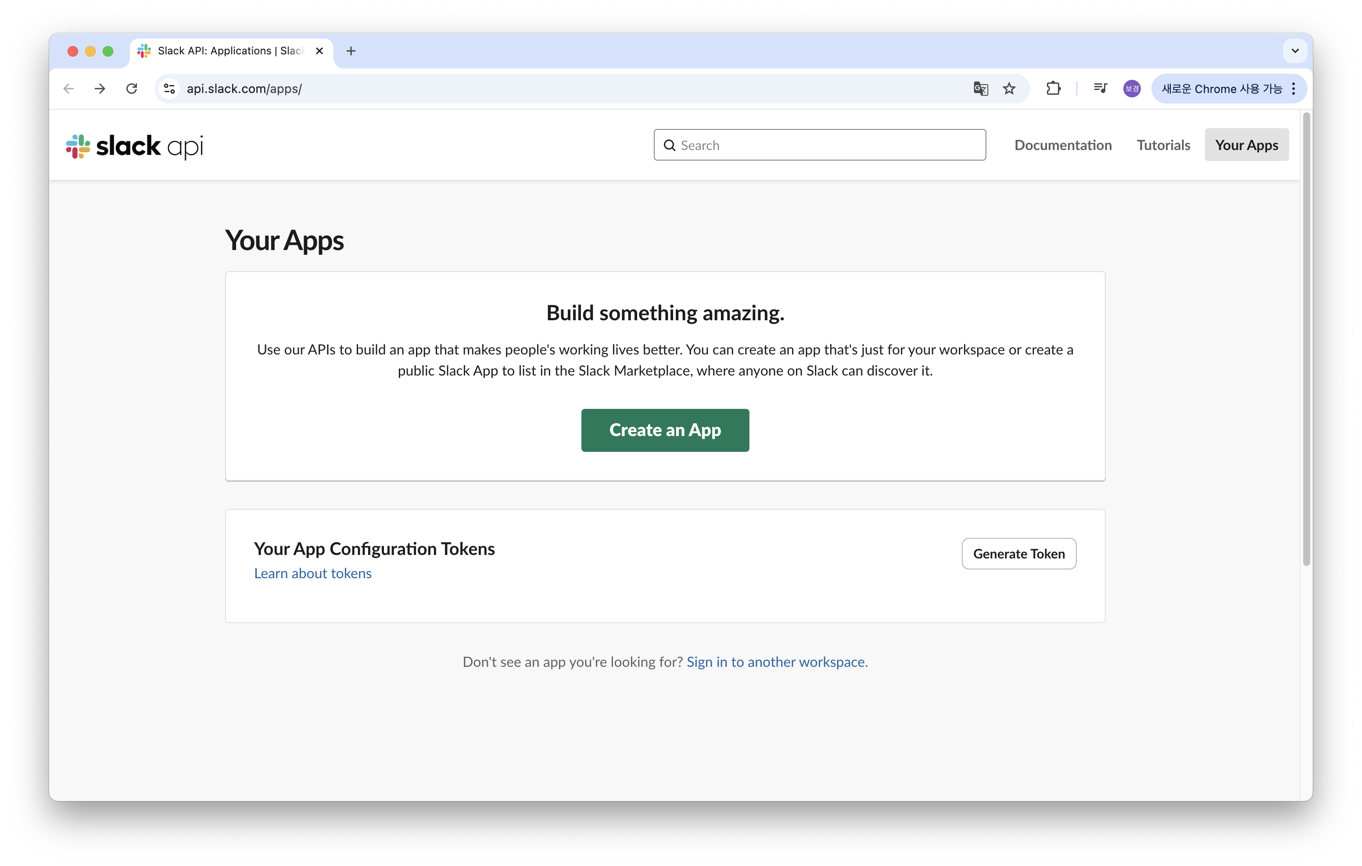Click the purple profile avatar
Screen dimensions: 1362x866
[1131, 89]
